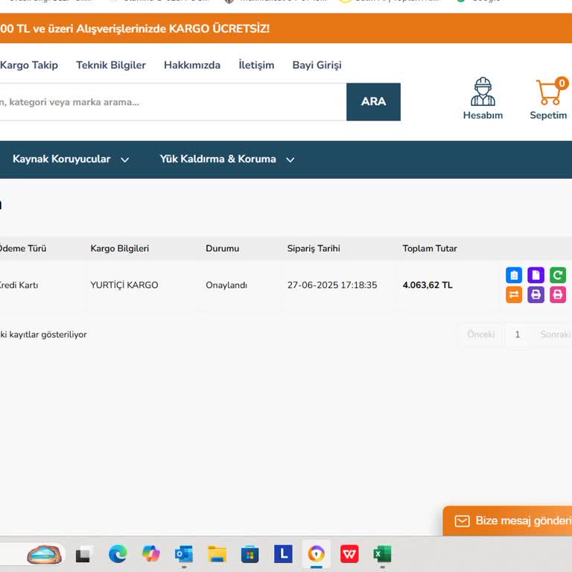Select page 1 in the pagination
The width and height of the screenshot is (572, 572).
517,334
